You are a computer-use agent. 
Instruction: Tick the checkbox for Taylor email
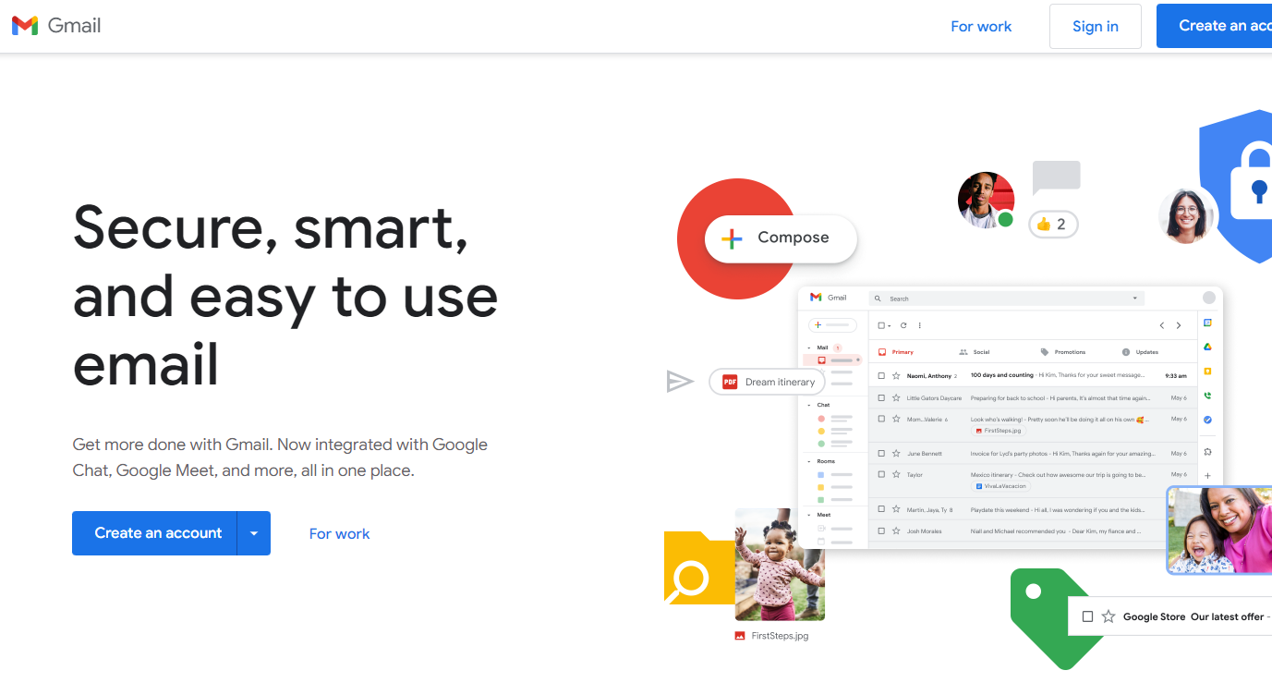[881, 474]
